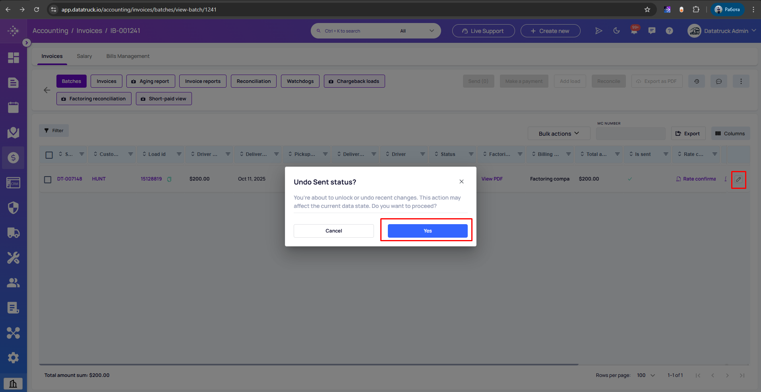
Task: Copy load id 15128819 via copy icon
Action: click(169, 179)
